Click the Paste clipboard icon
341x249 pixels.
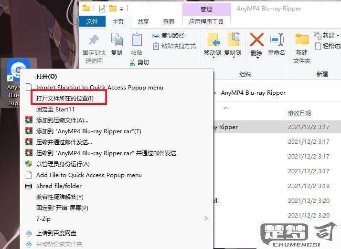pyautogui.click(x=137, y=40)
